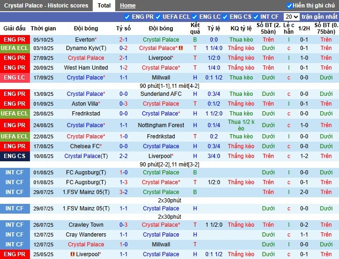Click the 2-1 score of Everton match
This screenshot has width=339, height=259.
coord(124,40)
